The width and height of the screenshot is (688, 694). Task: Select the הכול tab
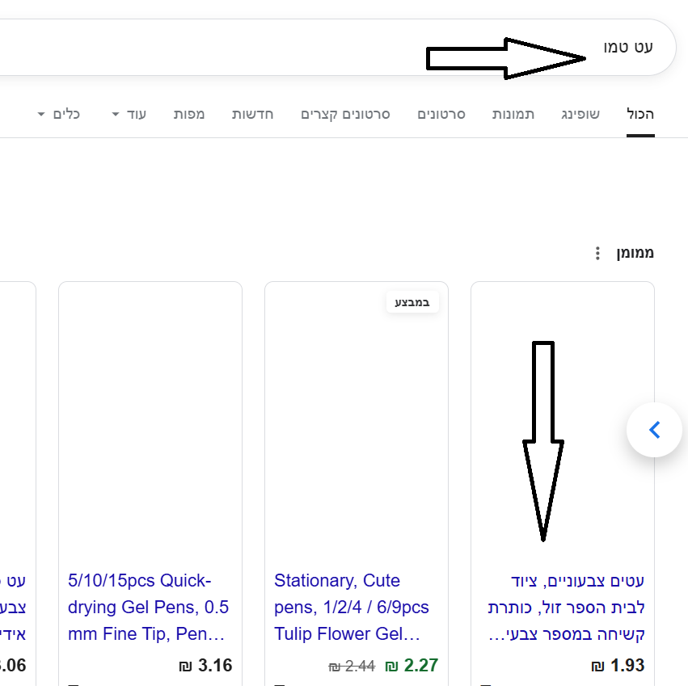pos(640,114)
